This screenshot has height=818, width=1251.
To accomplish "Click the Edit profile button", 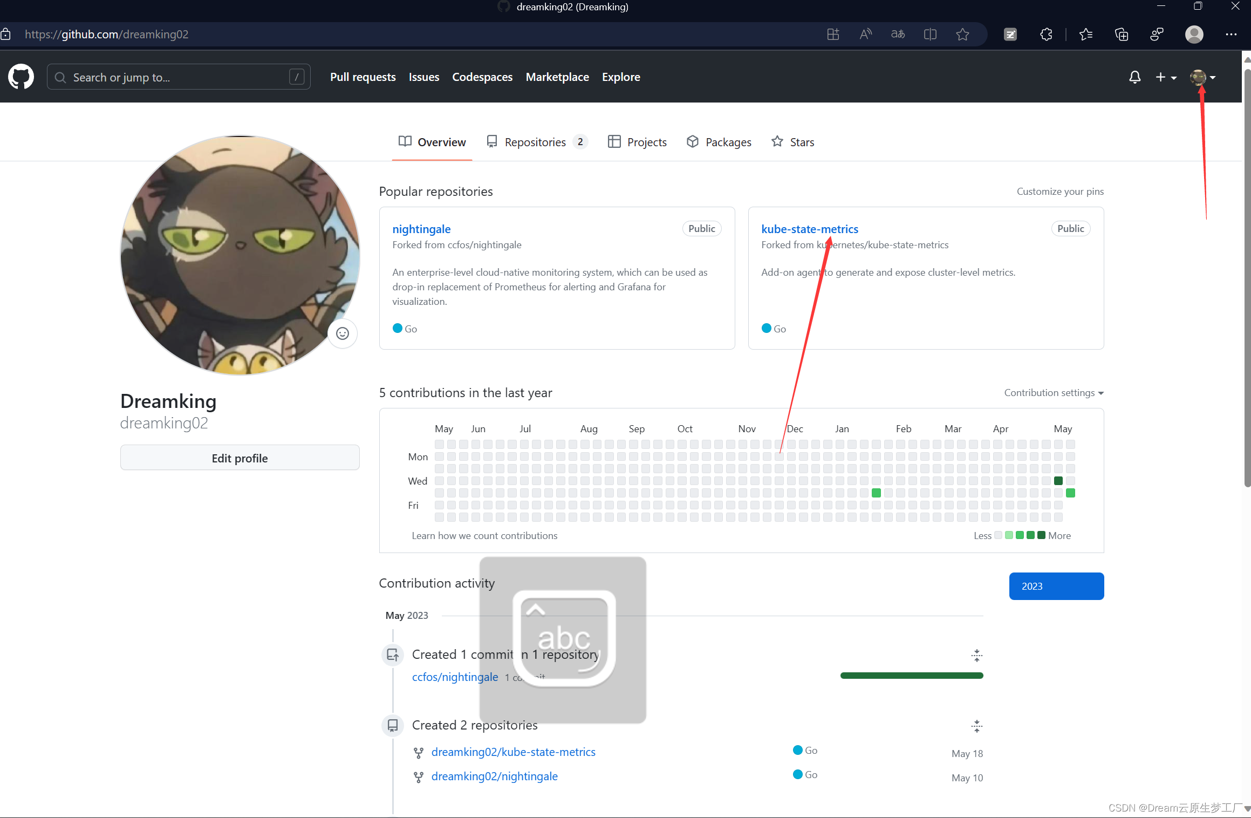I will (x=240, y=458).
